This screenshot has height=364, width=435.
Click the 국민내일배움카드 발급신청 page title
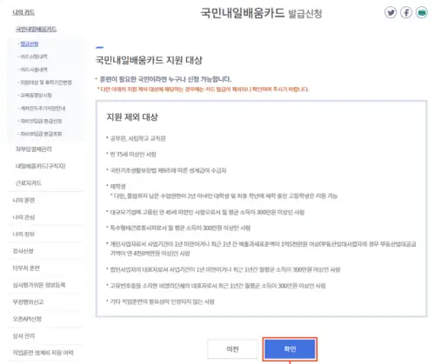coord(261,13)
